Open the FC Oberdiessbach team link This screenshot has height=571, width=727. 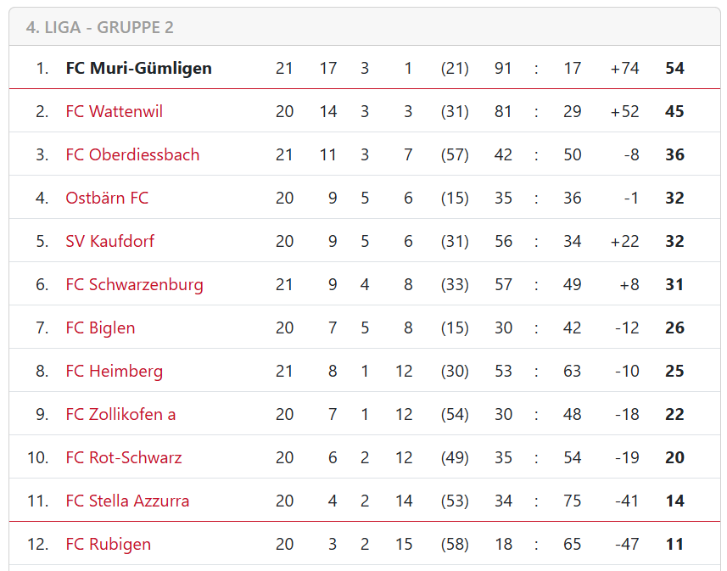tap(132, 154)
